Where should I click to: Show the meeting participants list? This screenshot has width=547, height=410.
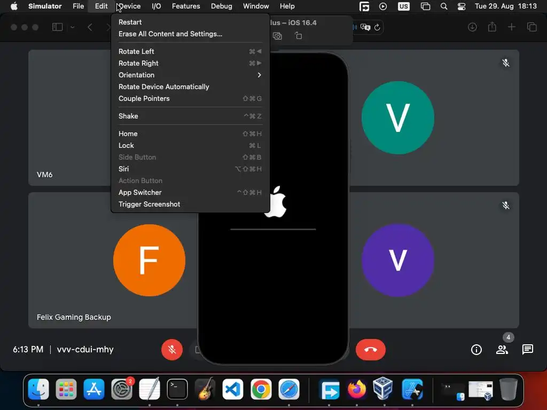pos(502,349)
